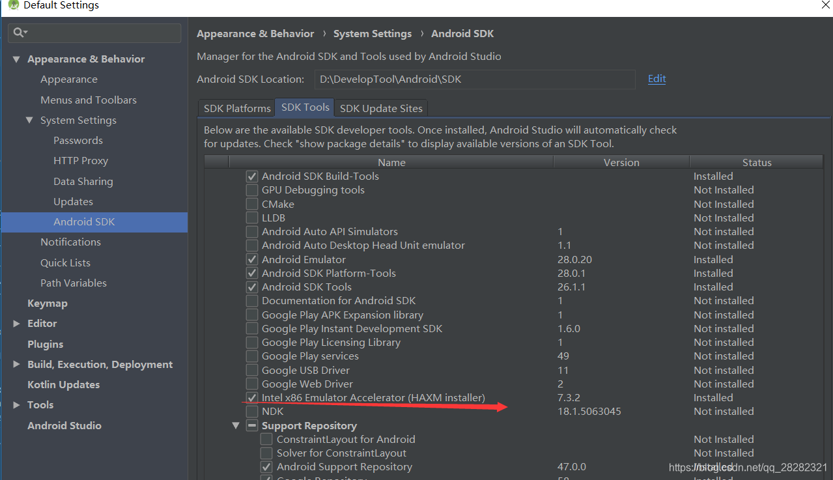Viewport: 833px width, 480px height.
Task: Check ConstraintLayout for Android
Action: click(x=266, y=439)
